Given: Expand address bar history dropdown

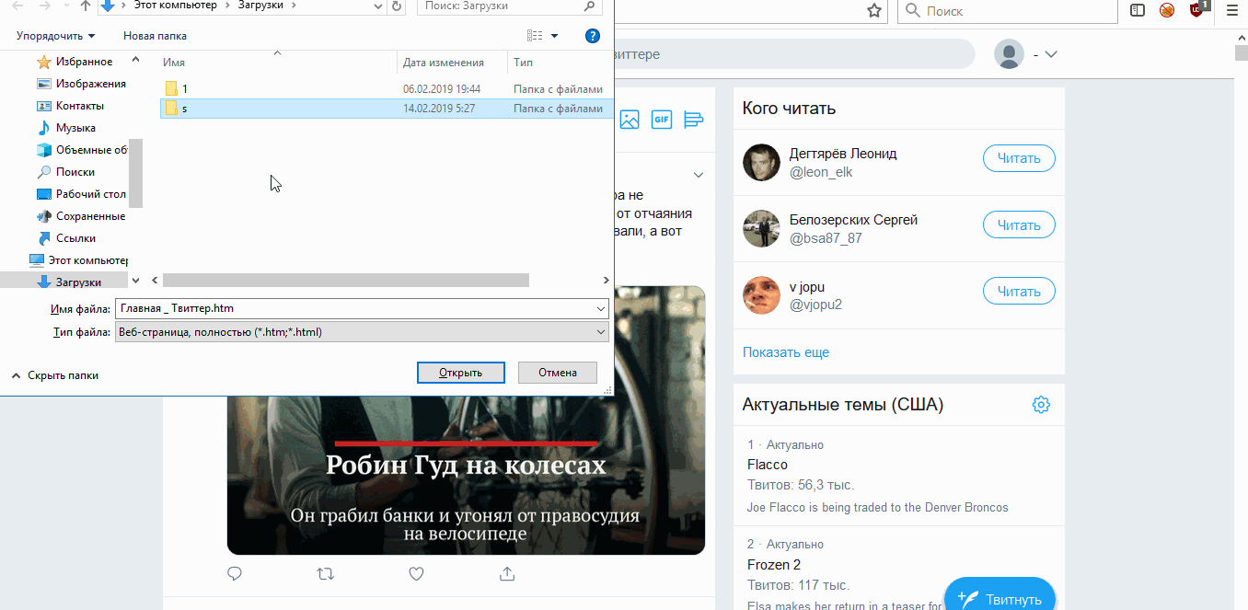Looking at the screenshot, I should [x=378, y=6].
